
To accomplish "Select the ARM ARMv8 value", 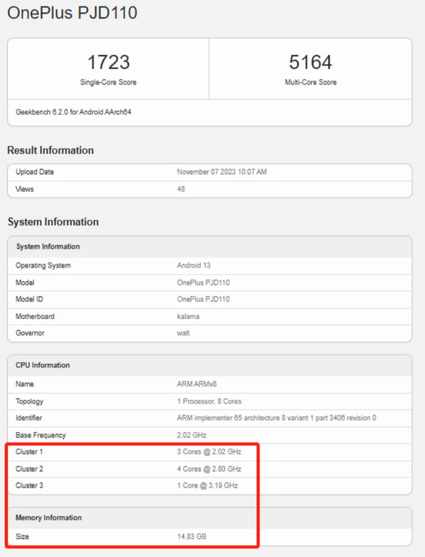I will [x=196, y=384].
